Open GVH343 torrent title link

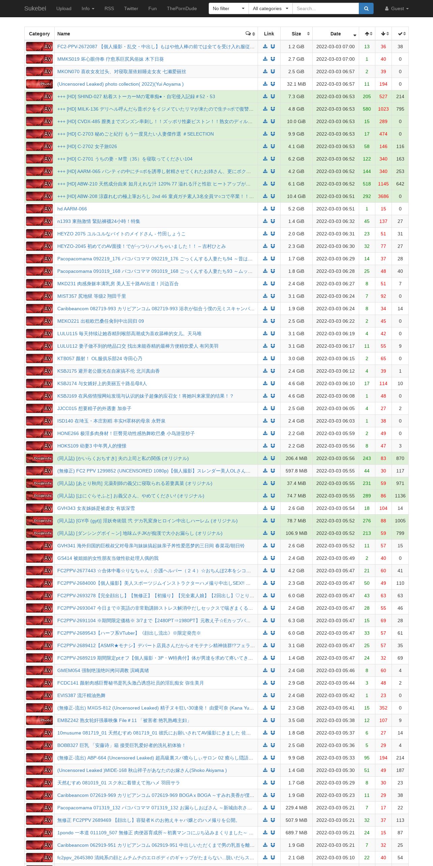pos(96,508)
